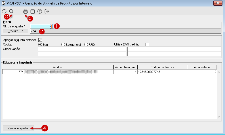Click first-row left Observação text field
The height and width of the screenshot is (135, 225).
pyautogui.click(x=82, y=49)
